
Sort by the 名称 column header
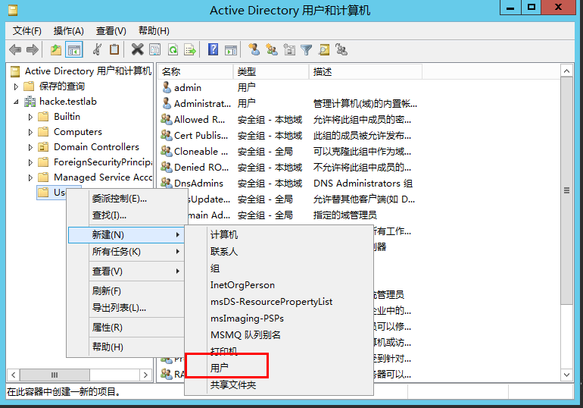tap(195, 71)
